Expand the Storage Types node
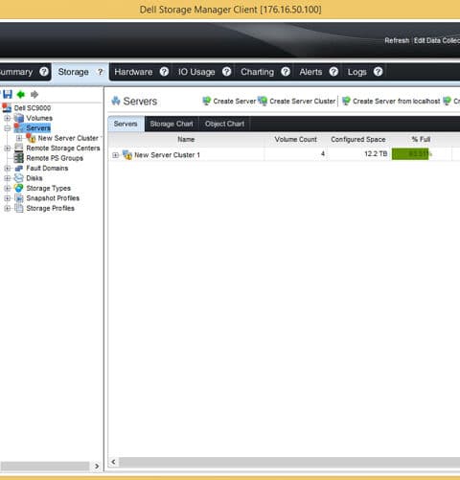The width and height of the screenshot is (460, 480). point(8,188)
